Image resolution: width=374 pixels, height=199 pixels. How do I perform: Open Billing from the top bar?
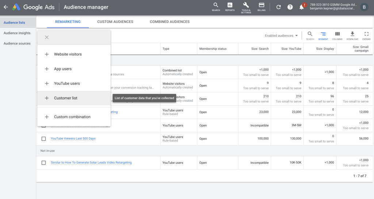(262, 7)
